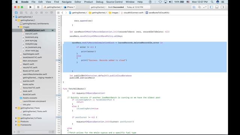Click the images breadcrumb in the jump bar
This screenshot has width=240, height=135.
click(114, 13)
